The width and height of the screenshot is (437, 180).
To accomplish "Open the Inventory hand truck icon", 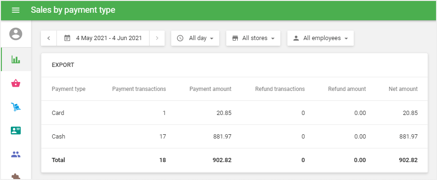I will [x=16, y=106].
